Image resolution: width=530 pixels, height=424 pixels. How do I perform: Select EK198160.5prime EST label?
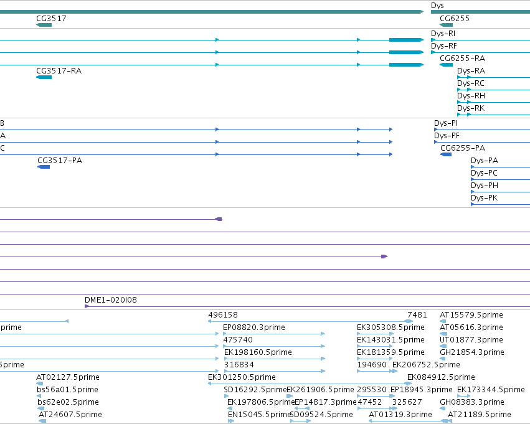coord(258,352)
